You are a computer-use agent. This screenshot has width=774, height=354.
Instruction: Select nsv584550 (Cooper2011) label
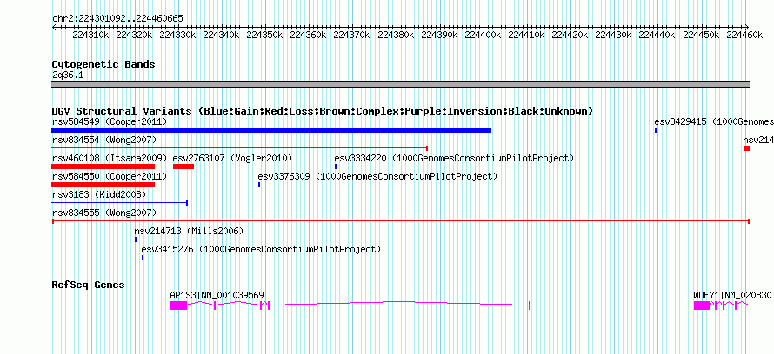coord(110,177)
